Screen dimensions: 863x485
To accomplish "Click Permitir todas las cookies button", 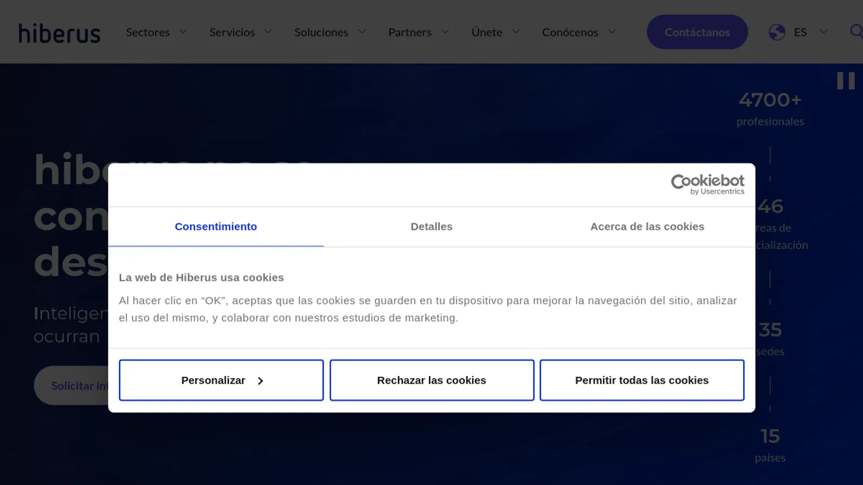I will coord(642,380).
